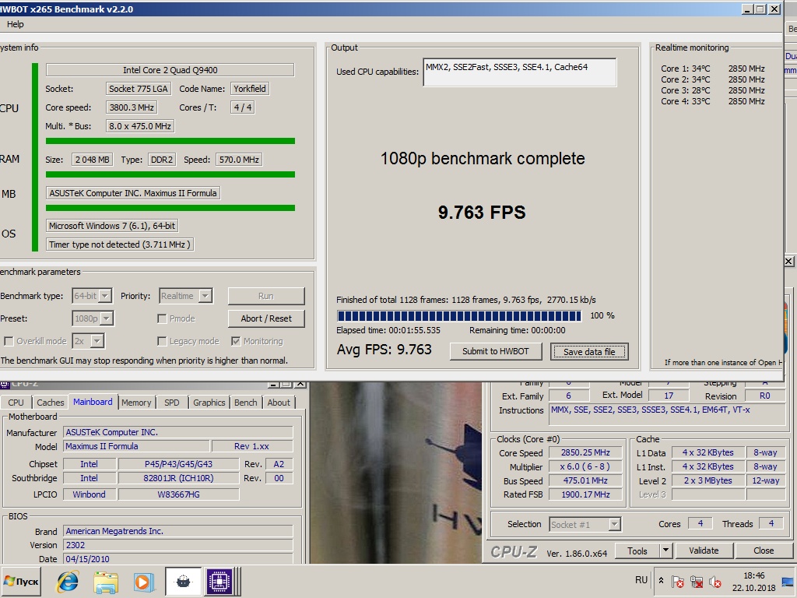
Task: Click Intel Core 2 Quad Q9400 field
Action: 170,70
